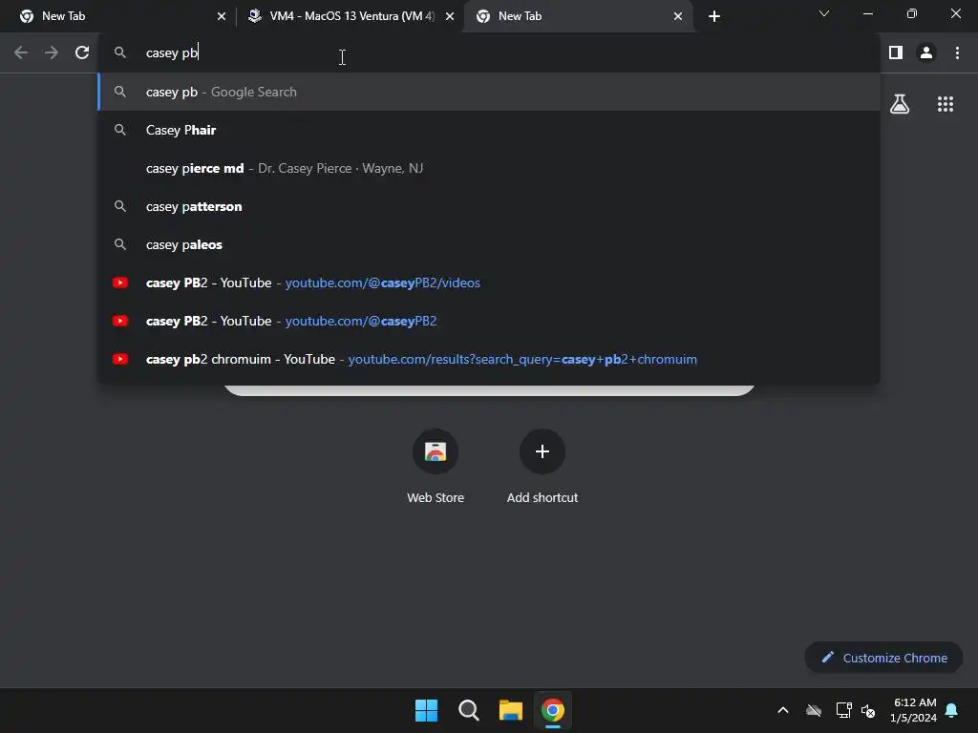Open the clock showing 6:12 AM
Screen dimensions: 978x733
[x=914, y=710]
